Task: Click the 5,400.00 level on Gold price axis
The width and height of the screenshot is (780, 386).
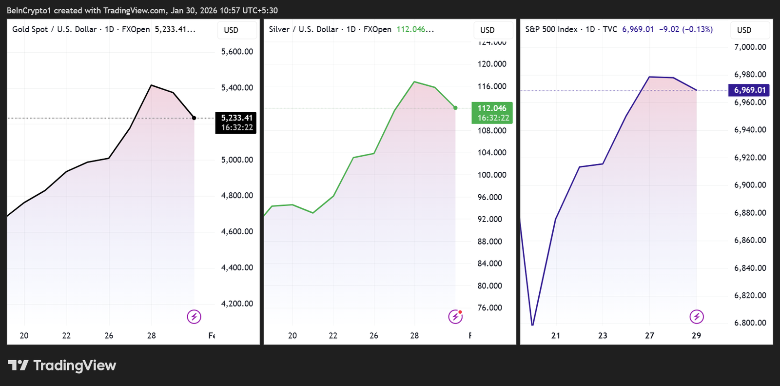Action: click(x=237, y=88)
